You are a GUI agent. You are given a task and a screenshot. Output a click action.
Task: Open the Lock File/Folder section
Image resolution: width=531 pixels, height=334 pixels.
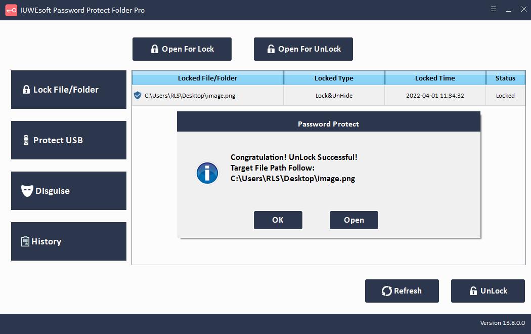click(69, 90)
